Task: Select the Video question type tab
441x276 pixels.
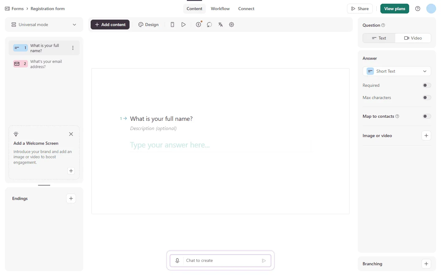Action: (413, 38)
